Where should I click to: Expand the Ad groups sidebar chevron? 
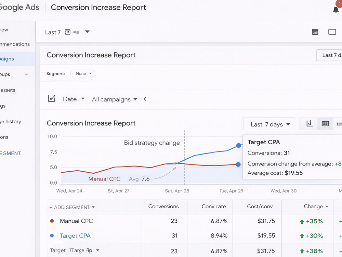pyautogui.click(x=26, y=74)
